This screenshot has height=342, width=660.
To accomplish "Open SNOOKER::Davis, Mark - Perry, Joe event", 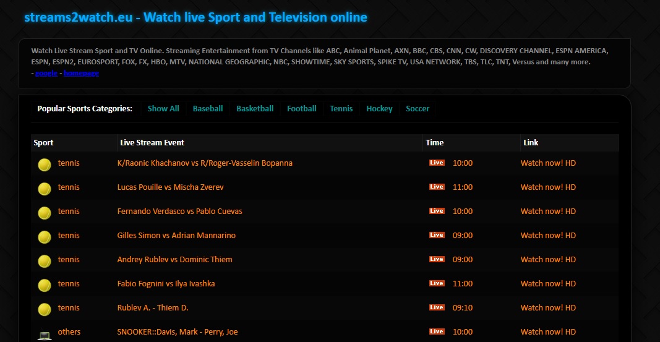I will pyautogui.click(x=177, y=332).
